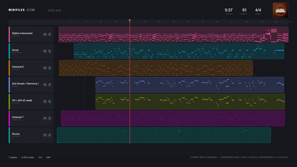Solo the Vocal track
The width and height of the screenshot is (297, 167).
coord(49,51)
